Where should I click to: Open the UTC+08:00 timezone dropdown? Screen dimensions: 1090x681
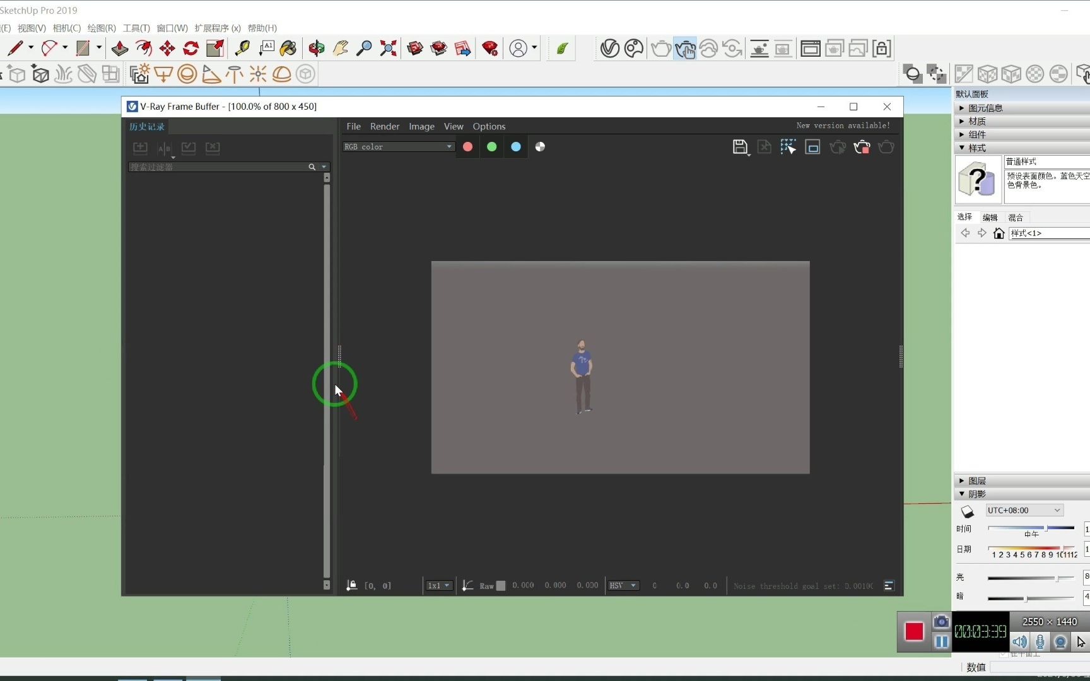(x=1024, y=510)
